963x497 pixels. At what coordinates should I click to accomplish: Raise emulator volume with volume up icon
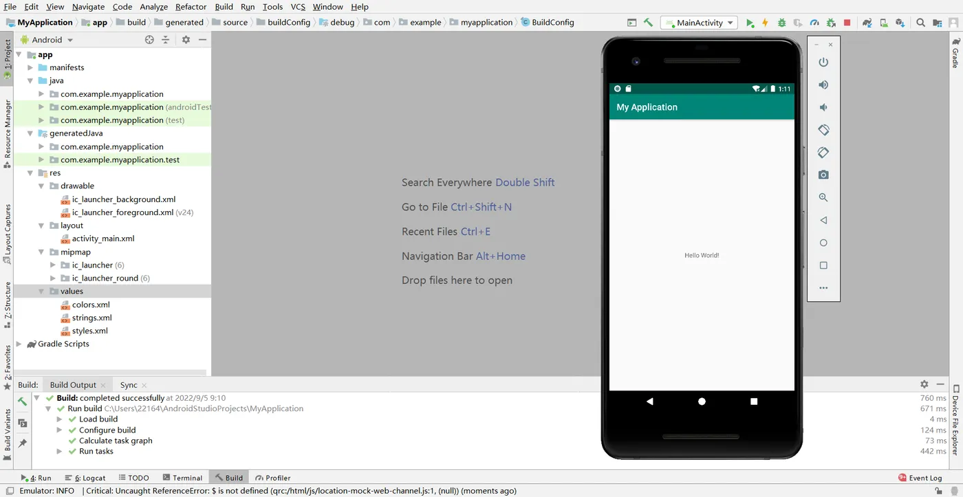click(823, 85)
